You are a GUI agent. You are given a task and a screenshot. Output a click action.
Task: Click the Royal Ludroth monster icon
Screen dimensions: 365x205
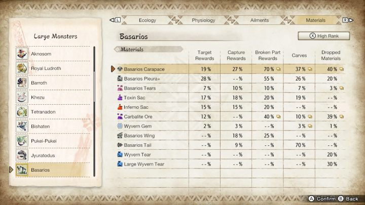tap(21, 68)
